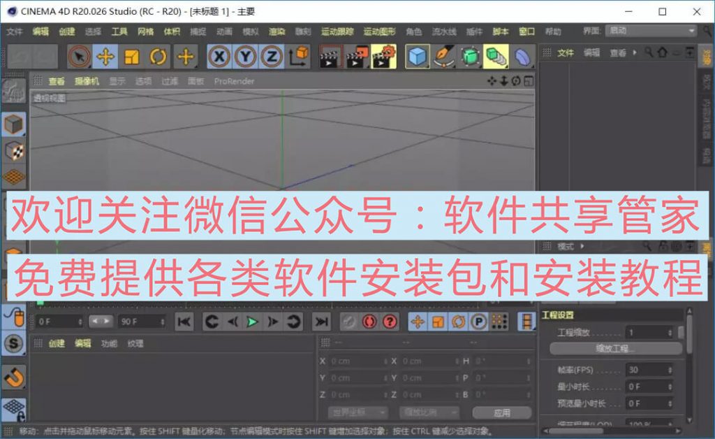Go to previous keyframe button
Screen dimensions: 715x439
point(212,322)
